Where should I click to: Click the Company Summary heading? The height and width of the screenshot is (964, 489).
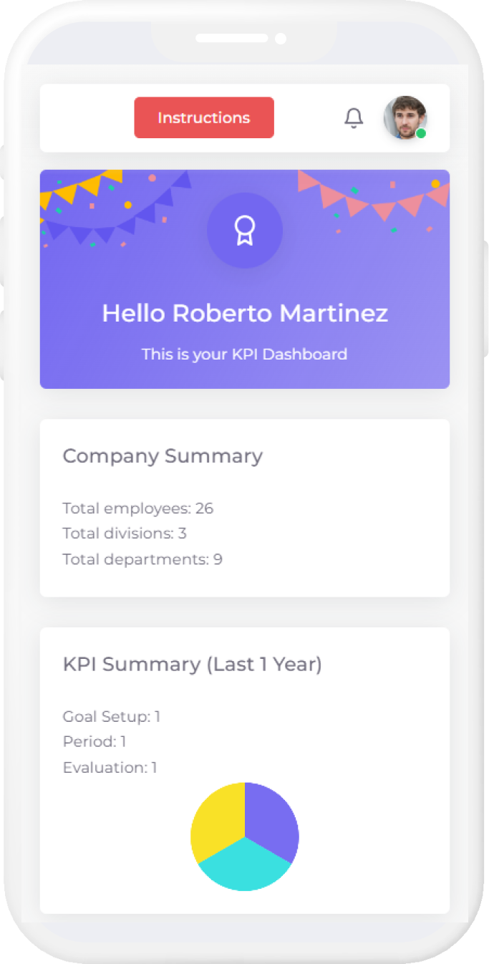[163, 456]
